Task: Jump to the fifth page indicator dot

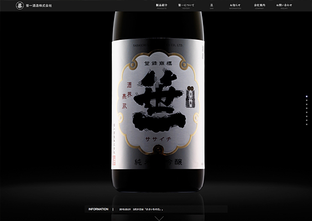Action: 306,112
